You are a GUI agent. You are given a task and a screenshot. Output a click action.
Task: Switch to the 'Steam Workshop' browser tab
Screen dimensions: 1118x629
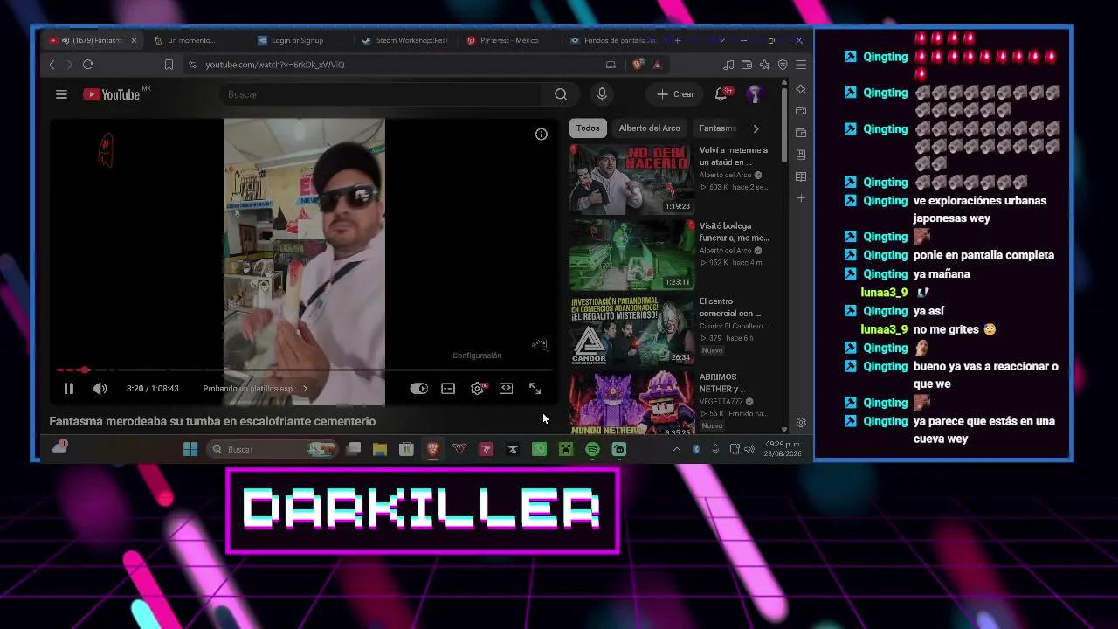[411, 40]
